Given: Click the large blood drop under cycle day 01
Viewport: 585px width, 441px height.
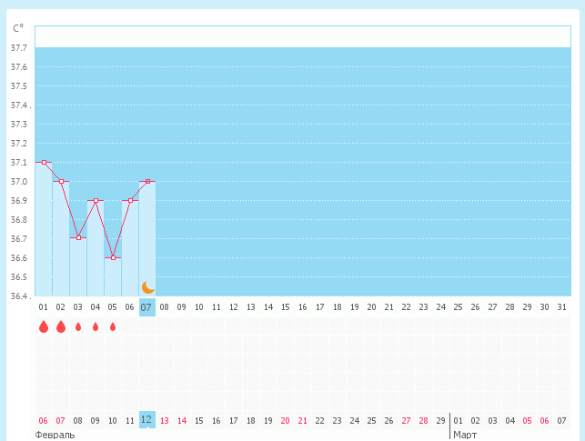Looking at the screenshot, I should pyautogui.click(x=43, y=326).
